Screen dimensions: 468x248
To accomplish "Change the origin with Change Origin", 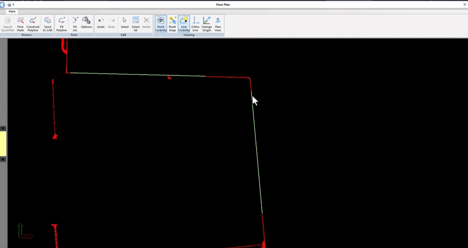I will pos(206,24).
